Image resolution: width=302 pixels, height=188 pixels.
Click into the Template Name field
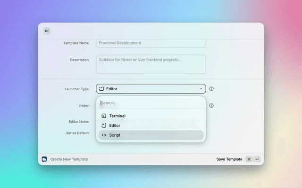point(151,43)
